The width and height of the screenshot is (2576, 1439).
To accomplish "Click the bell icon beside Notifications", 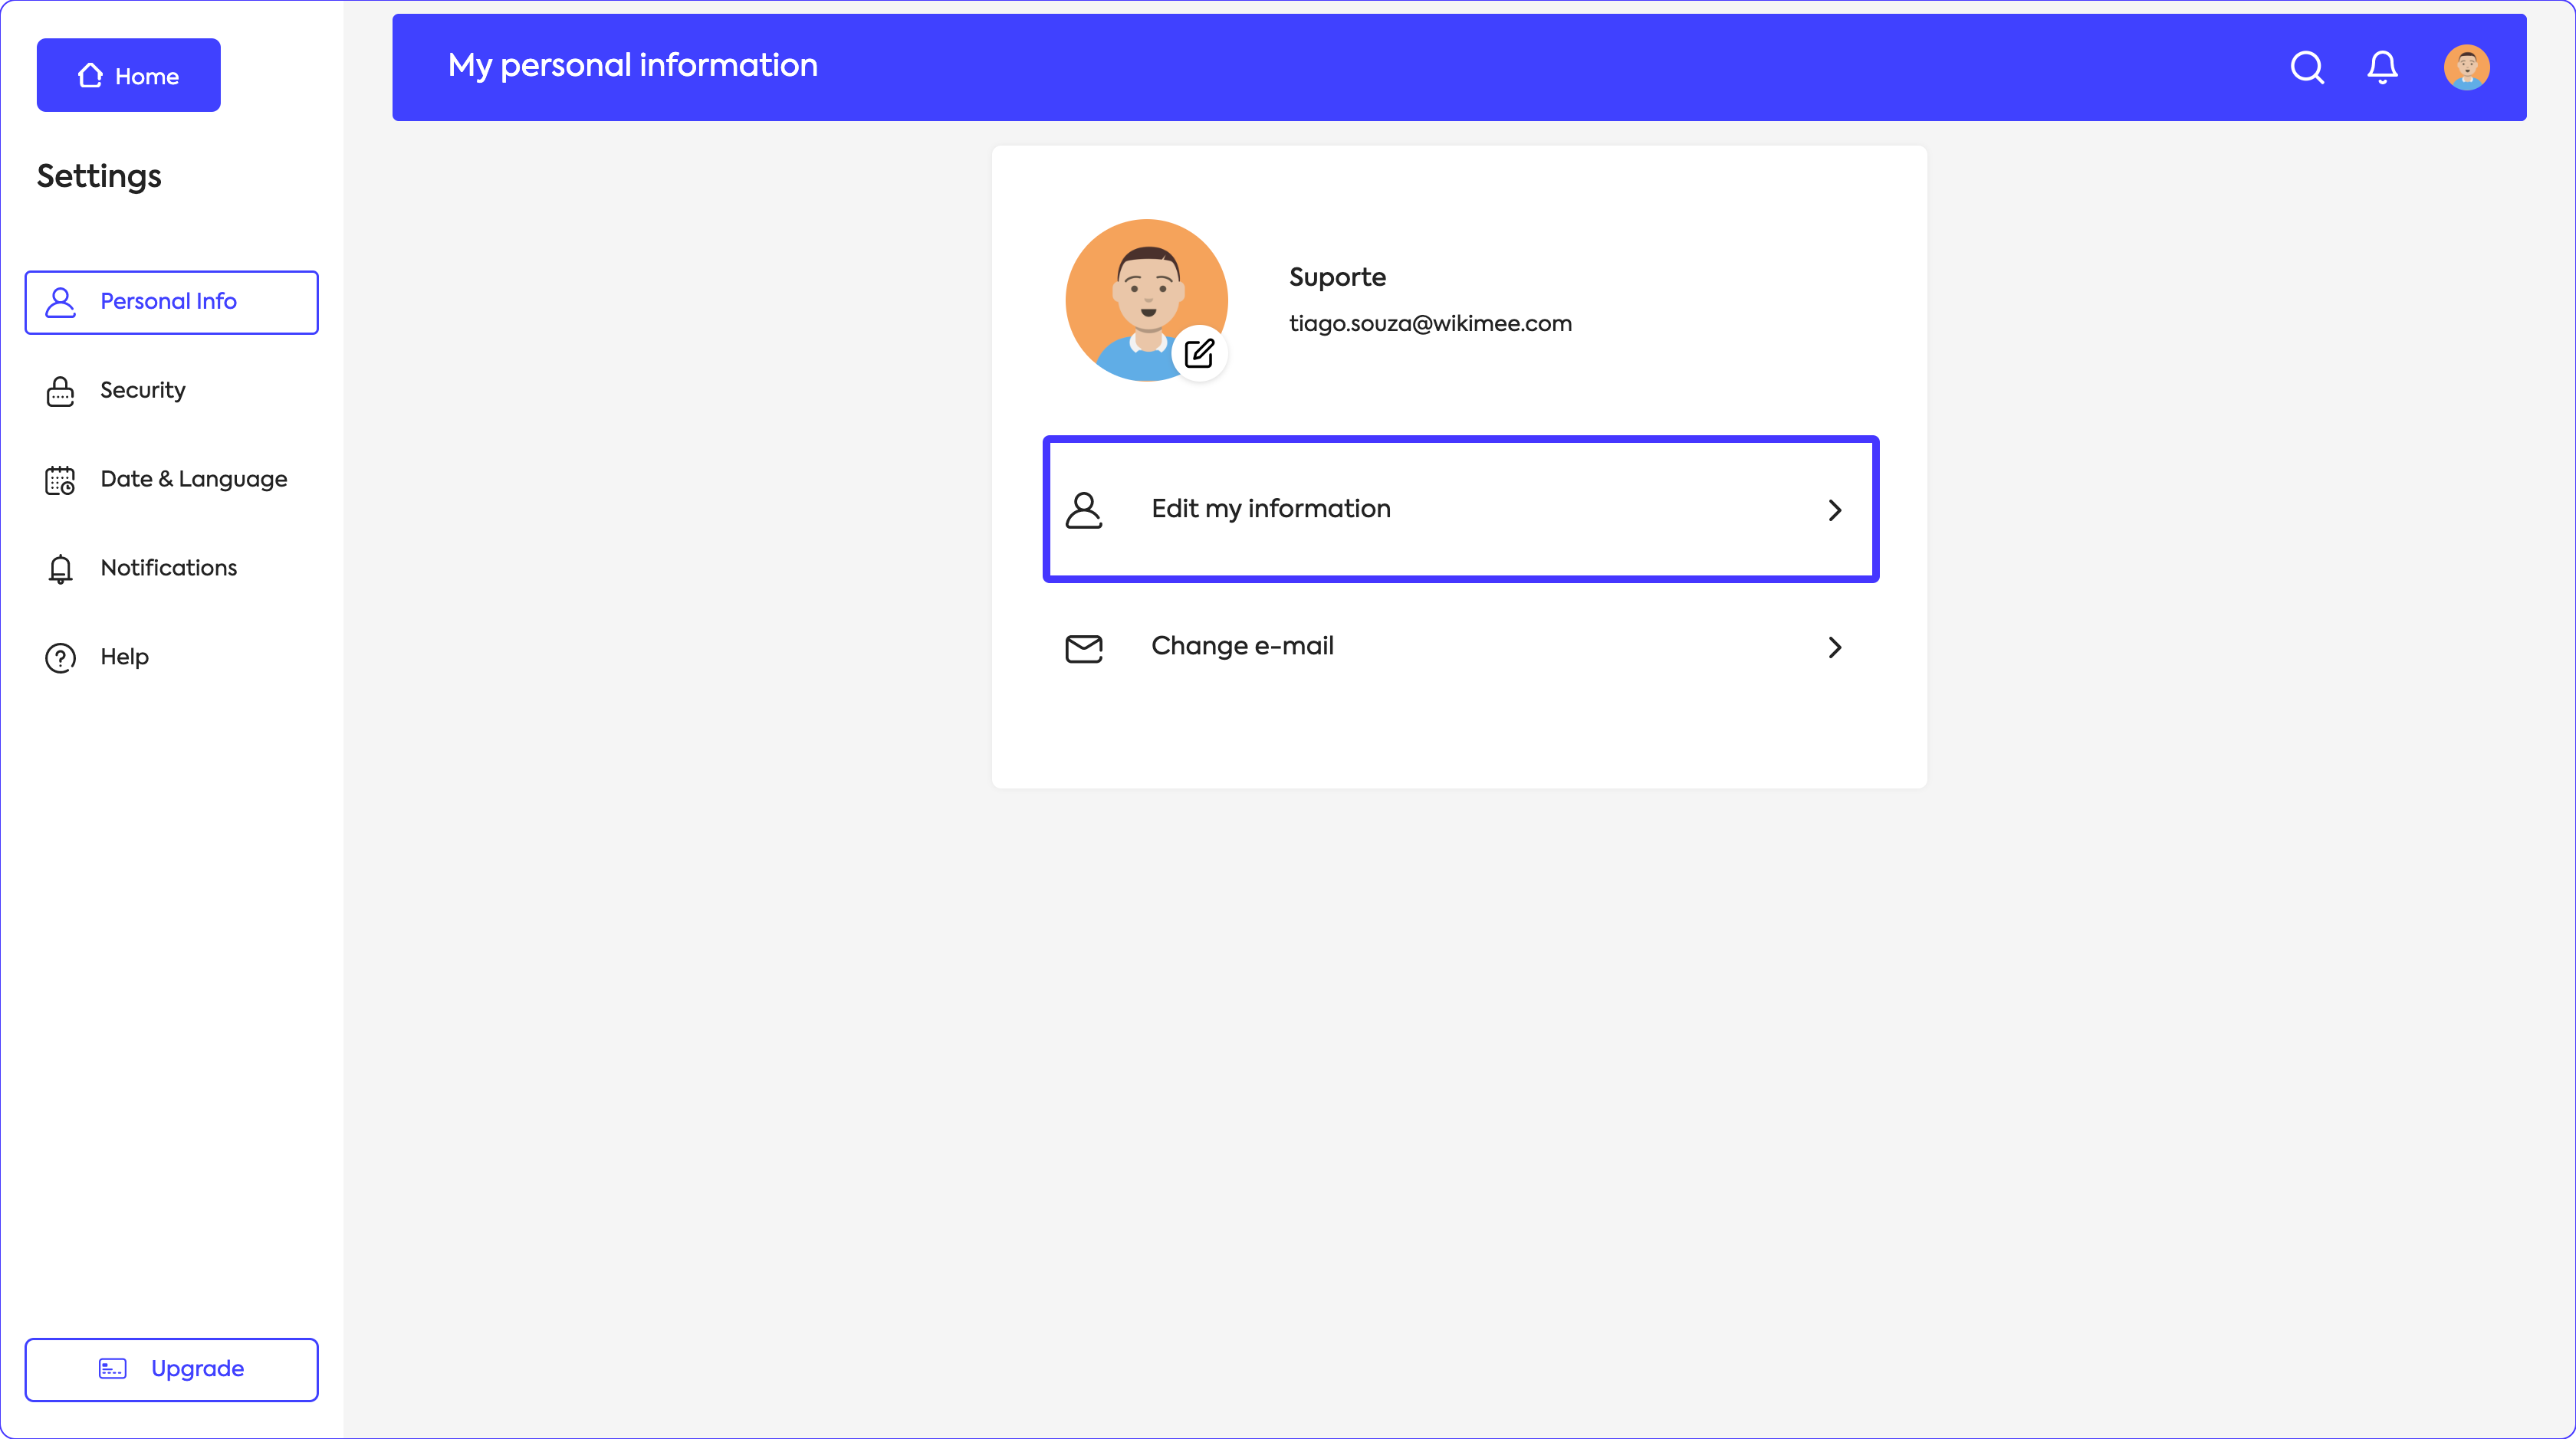I will (60, 569).
